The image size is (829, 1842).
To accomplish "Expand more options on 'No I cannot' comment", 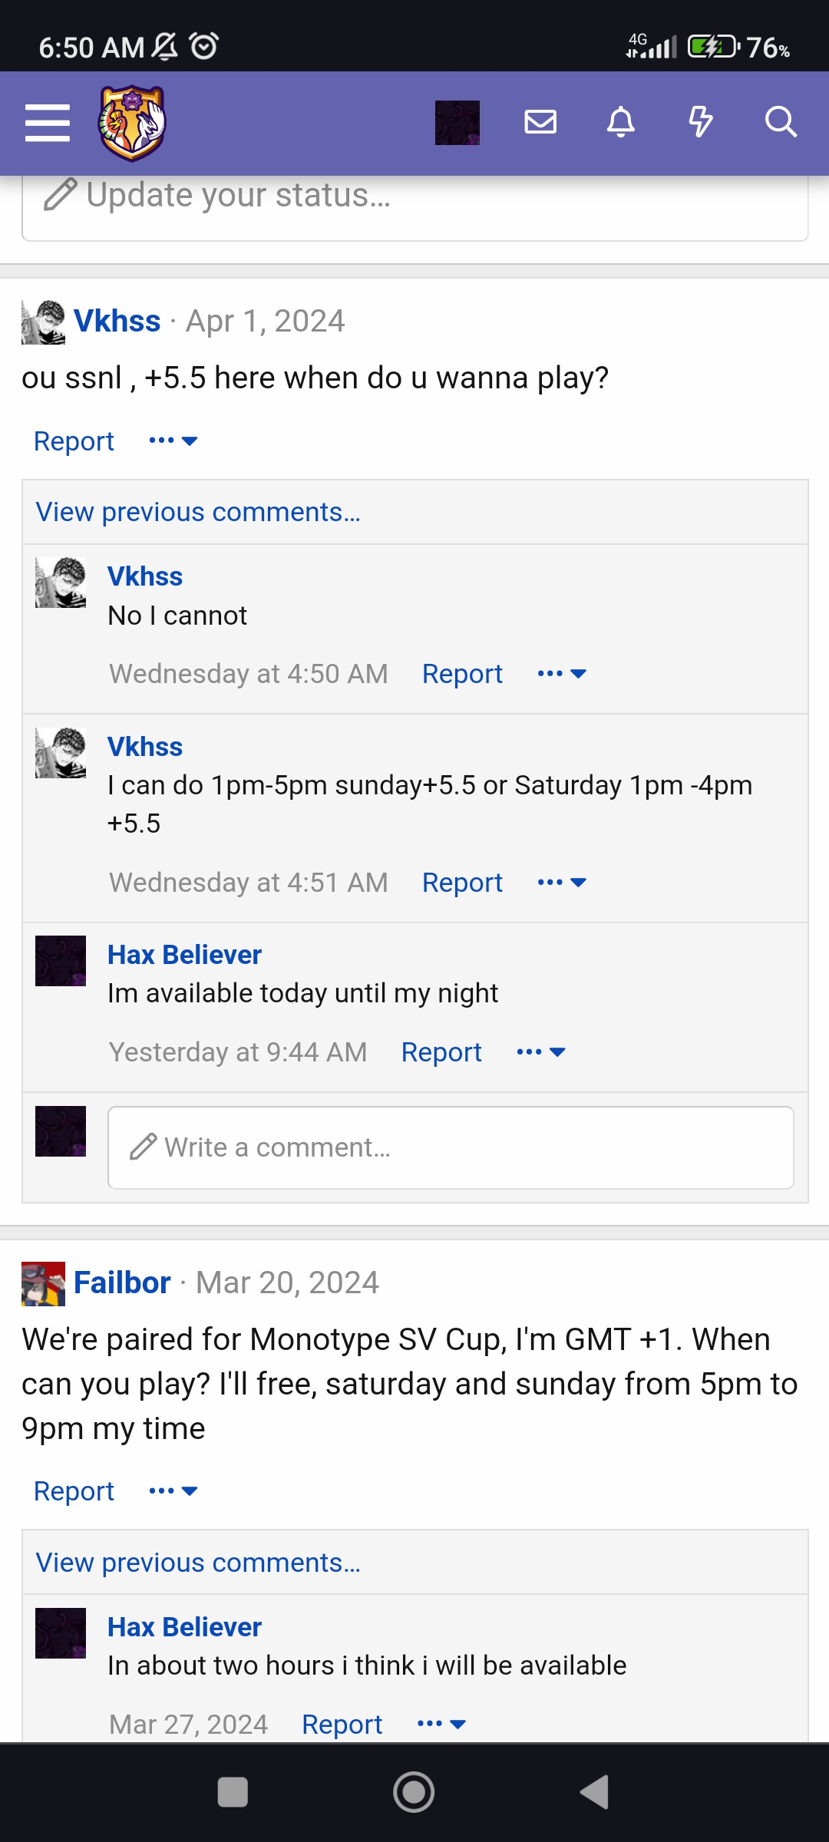I will 562,673.
